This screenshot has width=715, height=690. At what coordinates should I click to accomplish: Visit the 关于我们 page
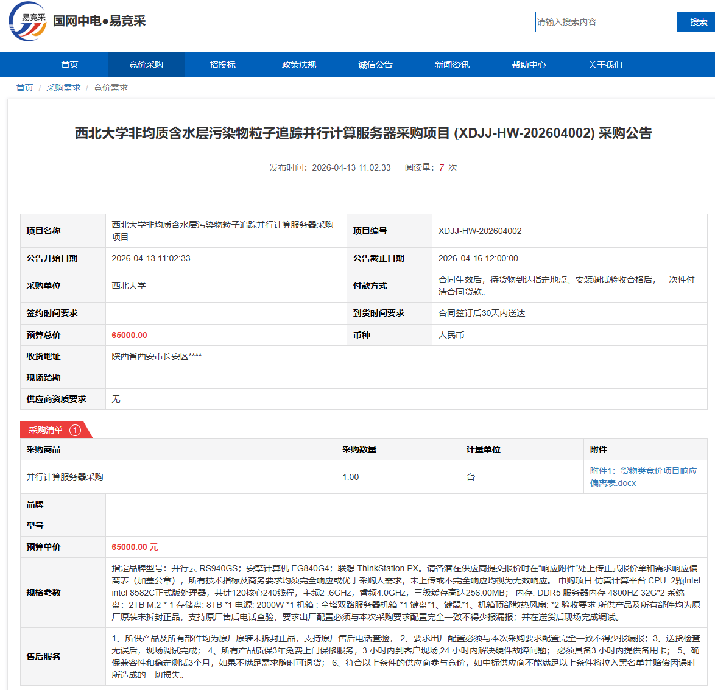click(x=605, y=65)
